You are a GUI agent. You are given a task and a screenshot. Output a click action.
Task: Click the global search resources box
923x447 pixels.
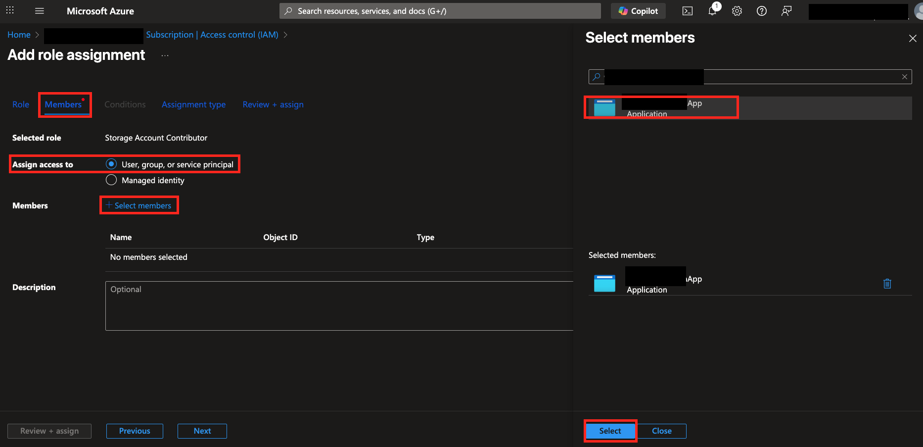point(440,11)
